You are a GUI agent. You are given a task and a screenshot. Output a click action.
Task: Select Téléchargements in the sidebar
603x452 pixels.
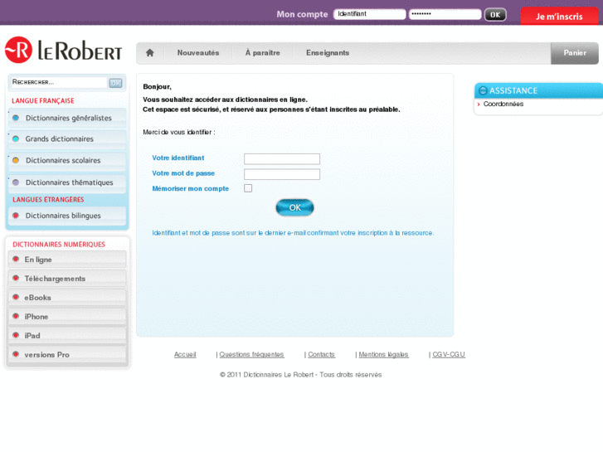pos(67,279)
